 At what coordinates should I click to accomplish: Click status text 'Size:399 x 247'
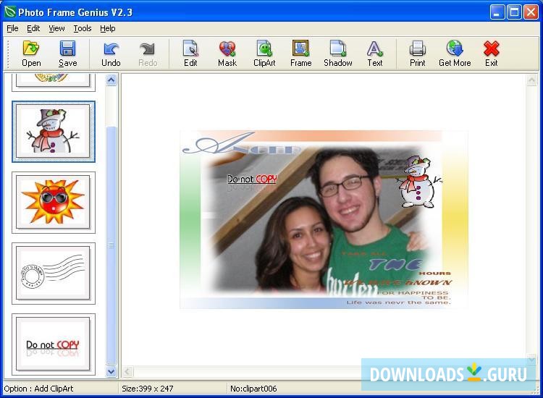148,389
